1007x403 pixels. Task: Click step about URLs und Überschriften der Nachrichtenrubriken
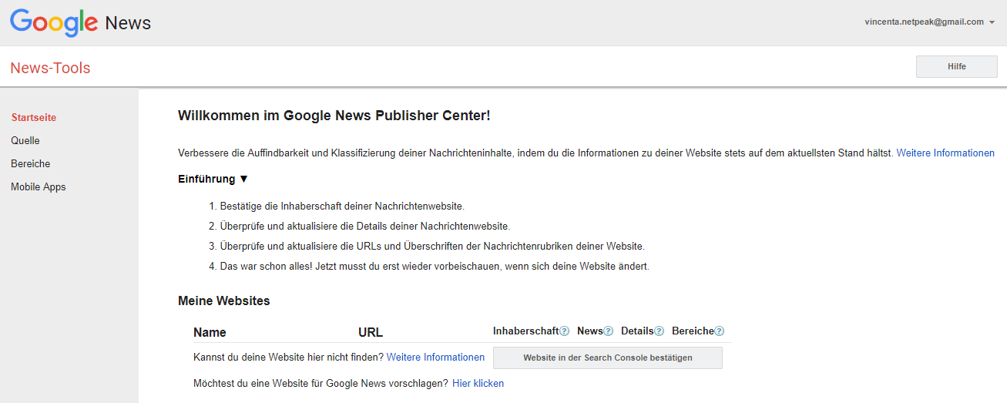click(432, 247)
